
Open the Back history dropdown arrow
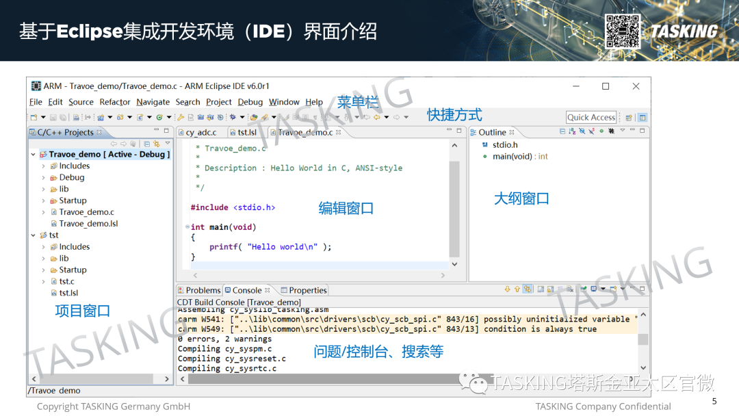(x=387, y=117)
